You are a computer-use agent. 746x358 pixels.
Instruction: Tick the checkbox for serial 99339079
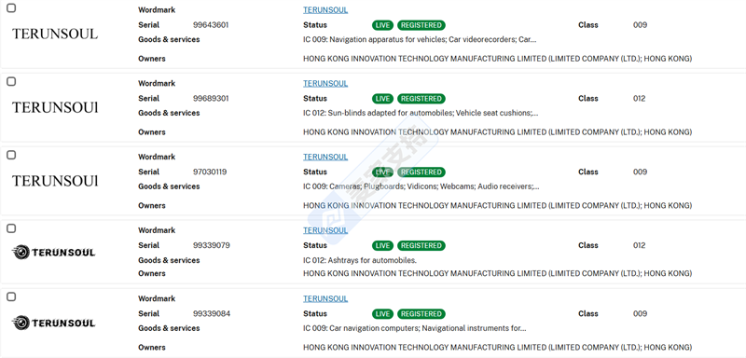(x=11, y=228)
